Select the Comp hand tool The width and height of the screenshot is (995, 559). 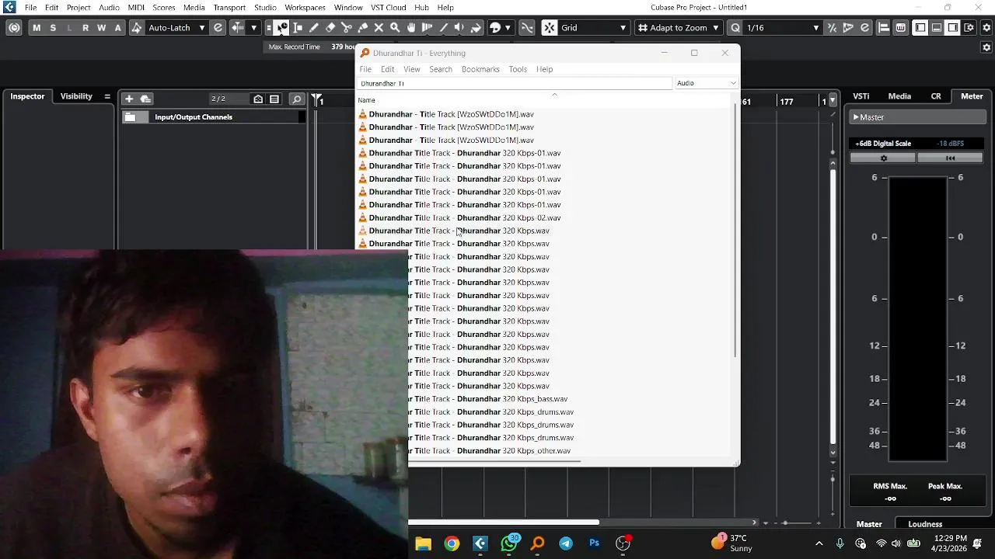pos(411,27)
